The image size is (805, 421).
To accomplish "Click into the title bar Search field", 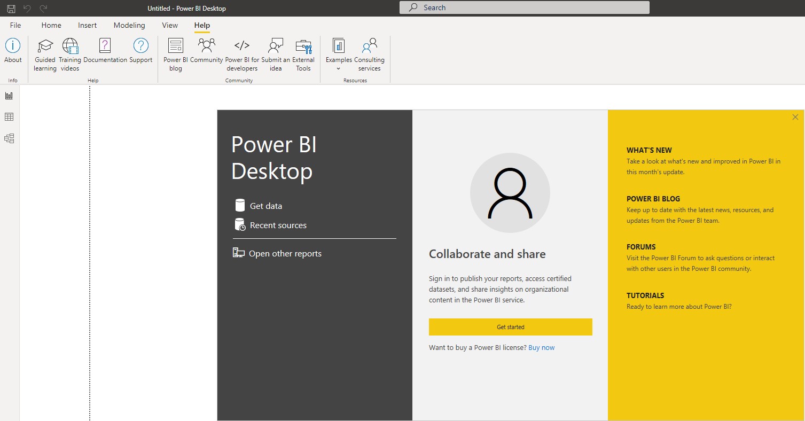I will click(x=525, y=7).
